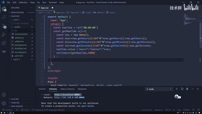Open the Manage gear icon in the activity bar
The height and width of the screenshot is (114, 202).
[x=4, y=103]
